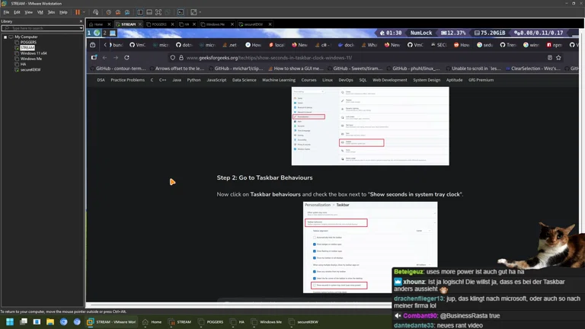Open the stretch guest dropdown arrow

200,12
